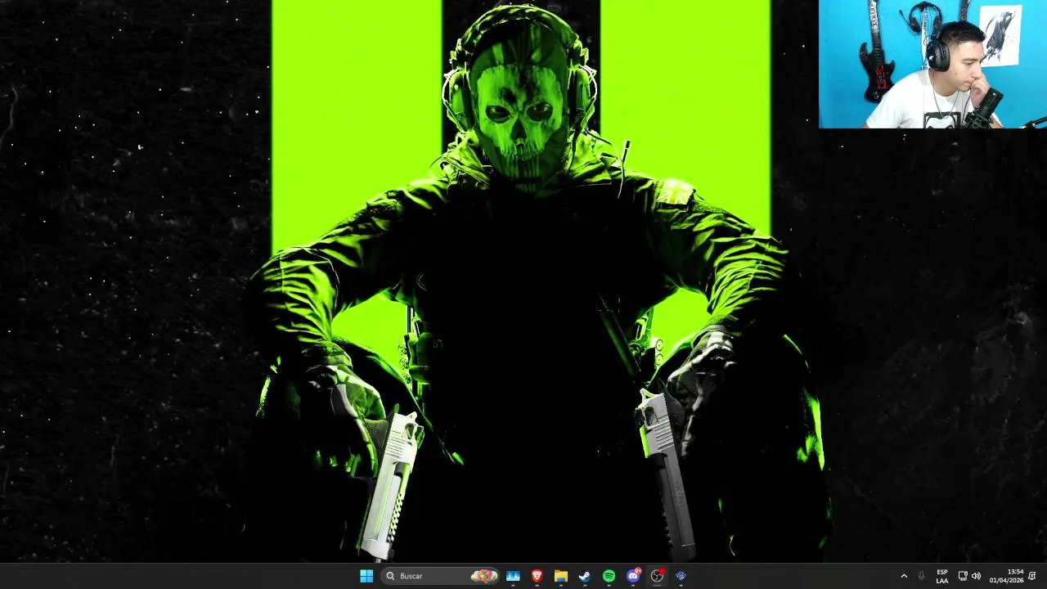
Task: Click the webcam overlay thumbnail
Action: tap(932, 64)
